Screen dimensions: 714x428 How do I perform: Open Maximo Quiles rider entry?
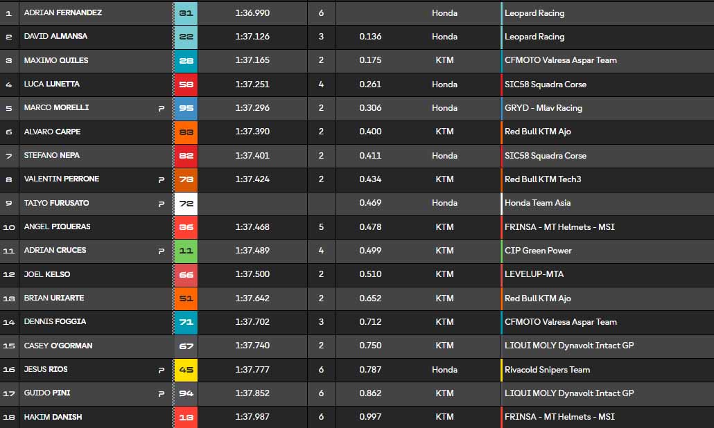pyautogui.click(x=55, y=60)
